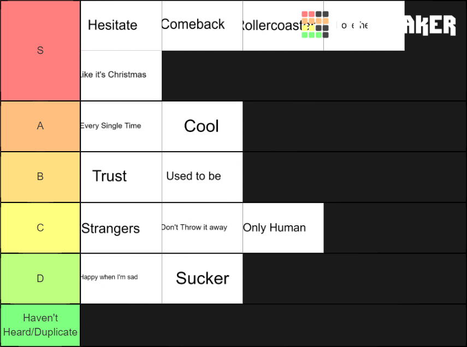Viewport: 467px width, 347px height.
Task: Click the Haven't Heard/Duplicate tier label
Action: coord(40,325)
